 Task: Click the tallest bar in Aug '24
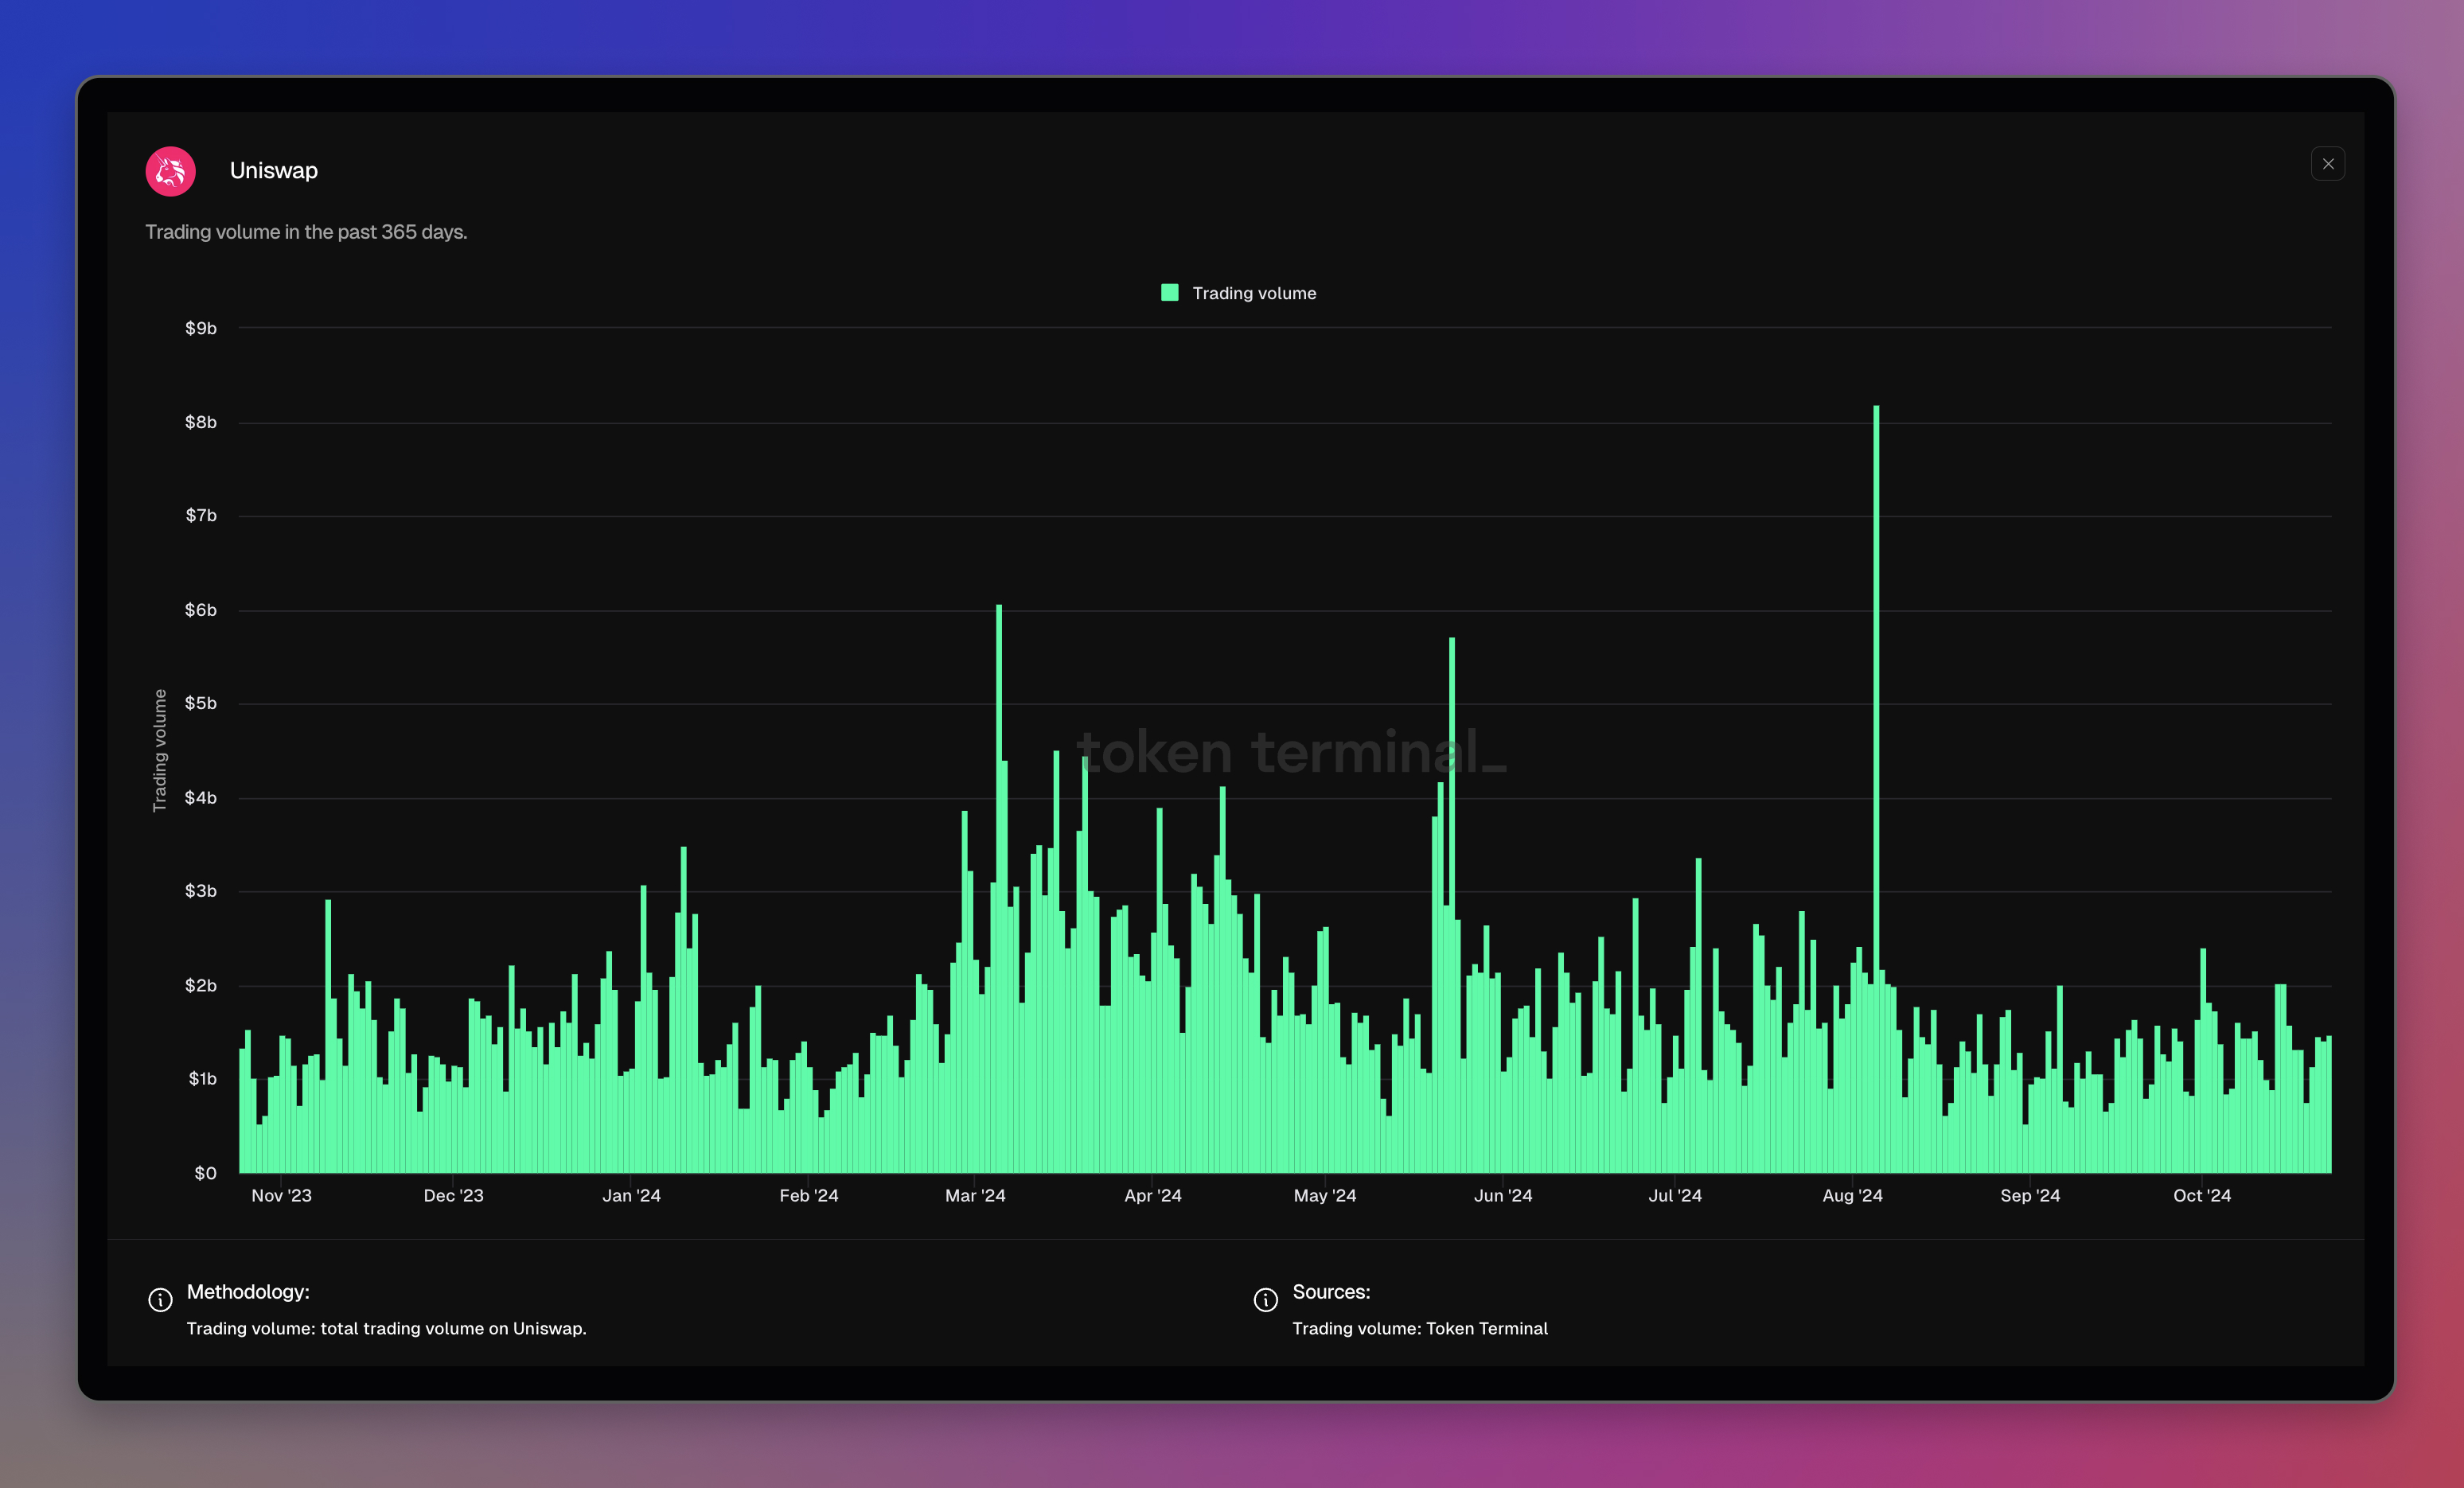[x=1876, y=789]
